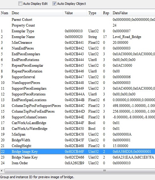This screenshot has width=155, height=180.
Task: Select the Parent Cohort row
Action: (77, 20)
